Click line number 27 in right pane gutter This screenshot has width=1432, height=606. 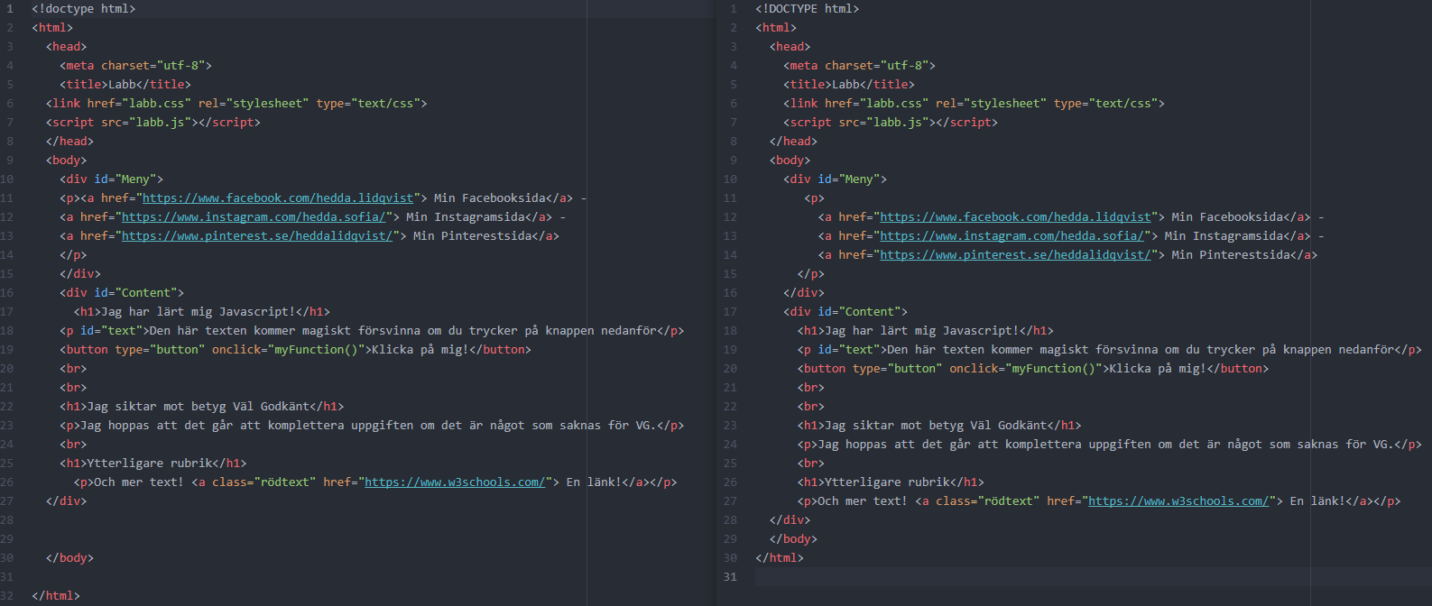coord(730,501)
